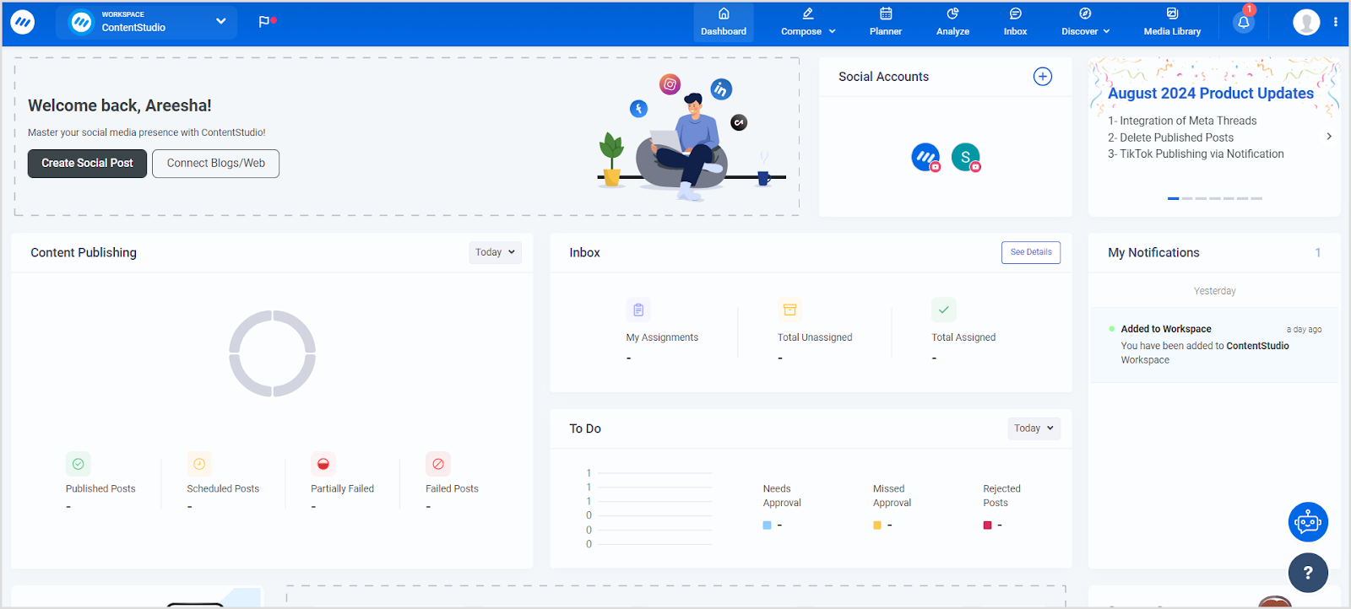Viewport: 1351px width, 609px height.
Task: Click the Failed Posts blocked icon
Action: click(438, 464)
